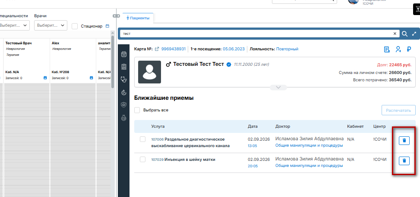Click the Распечатать button
The width and height of the screenshot is (420, 197).
pyautogui.click(x=398, y=110)
